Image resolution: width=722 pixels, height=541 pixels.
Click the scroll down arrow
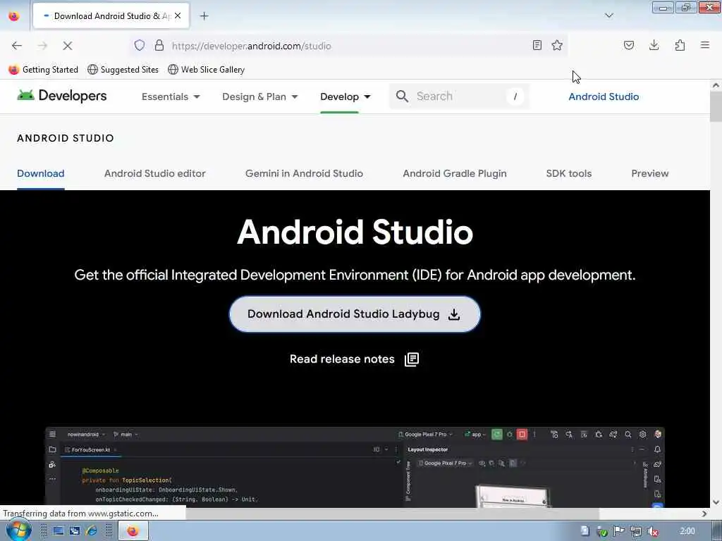(x=716, y=502)
